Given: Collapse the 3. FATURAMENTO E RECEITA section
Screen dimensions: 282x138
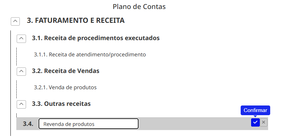Looking at the screenshot, I should (15, 21).
